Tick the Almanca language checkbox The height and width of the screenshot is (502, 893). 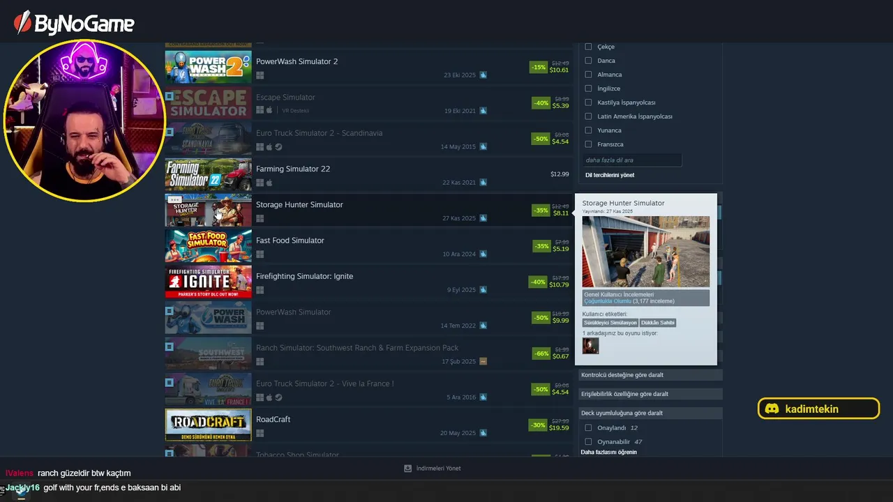click(x=588, y=75)
